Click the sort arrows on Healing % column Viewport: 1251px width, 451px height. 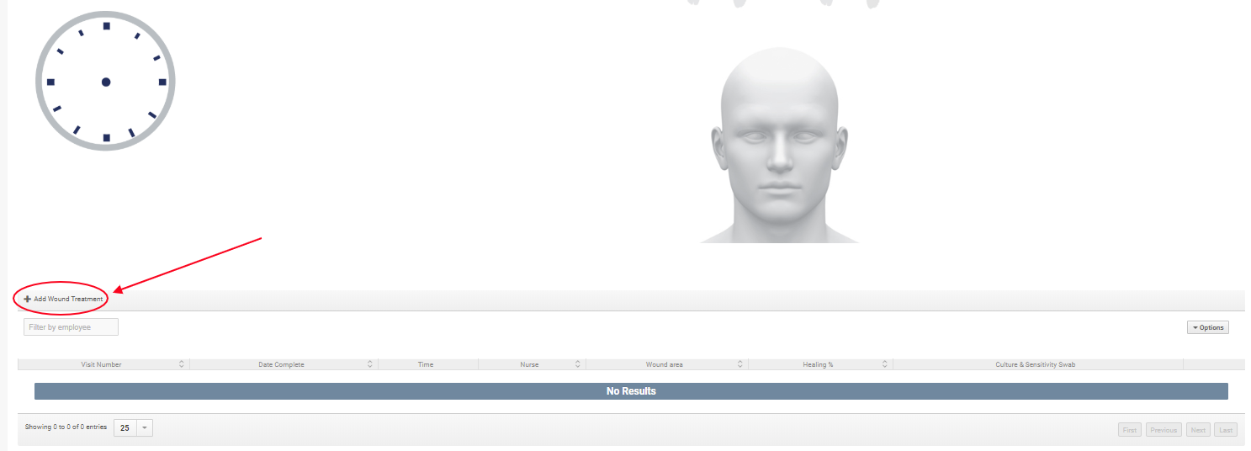(885, 364)
